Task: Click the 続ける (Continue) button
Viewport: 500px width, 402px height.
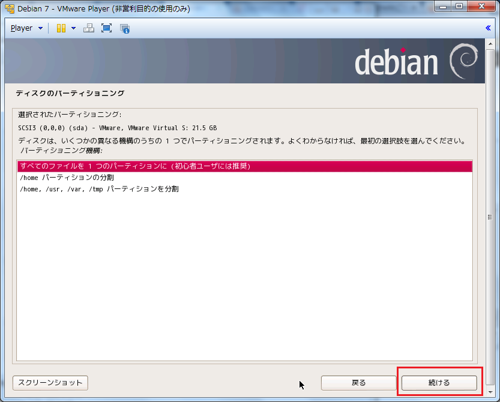Action: click(x=439, y=383)
